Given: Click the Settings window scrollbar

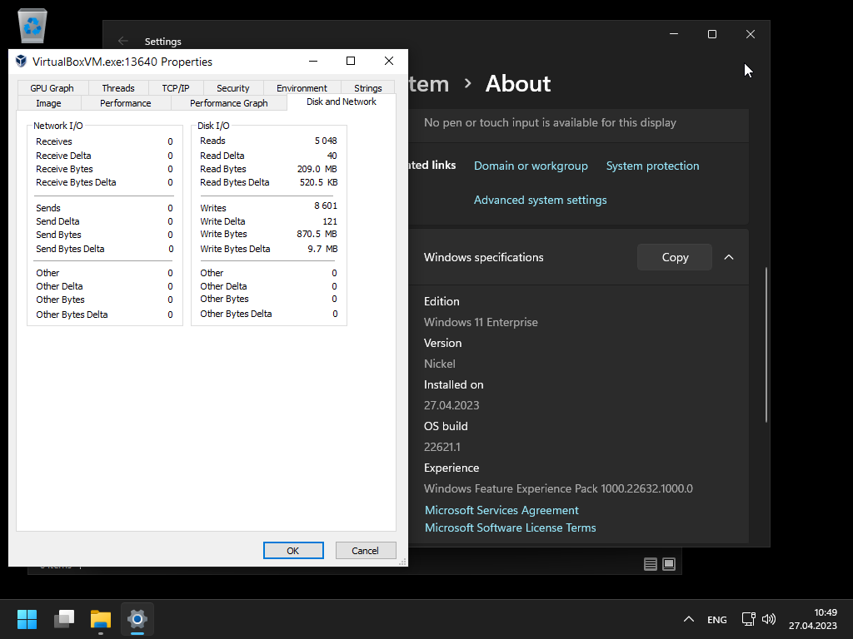Looking at the screenshot, I should point(766,344).
